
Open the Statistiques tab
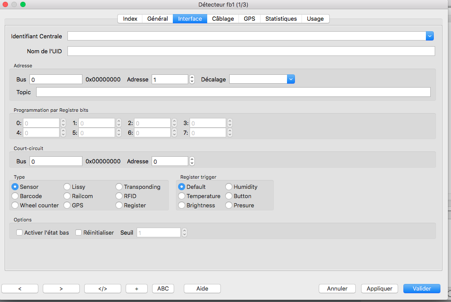click(x=281, y=18)
